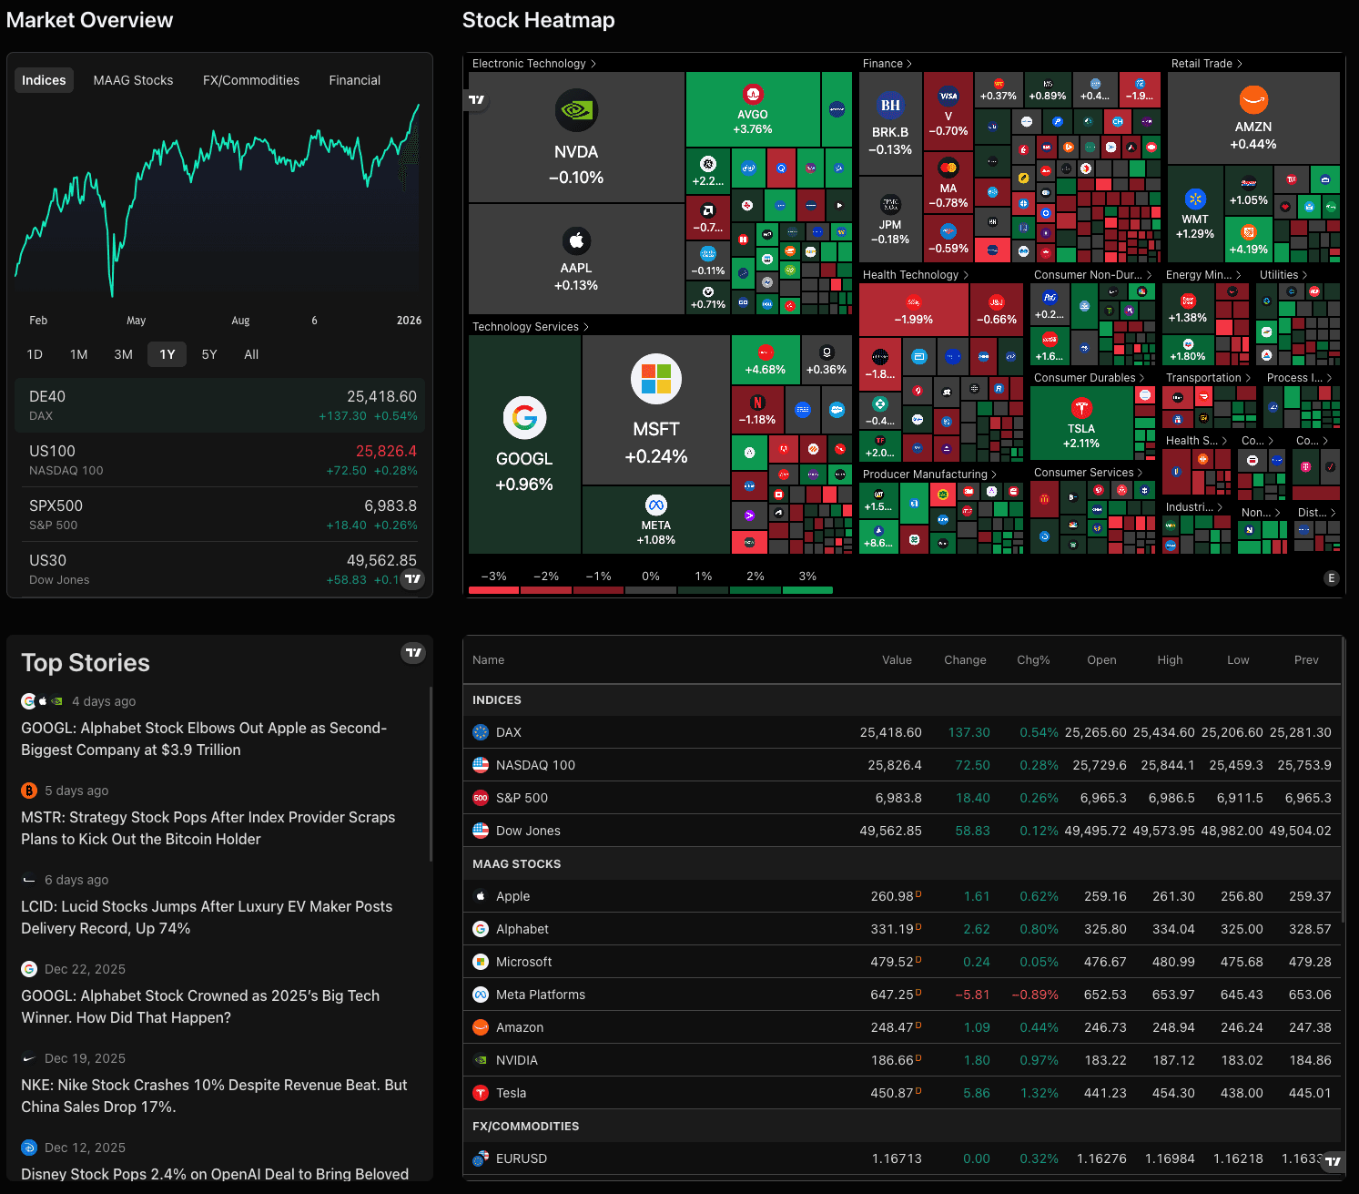1359x1194 pixels.
Task: Expand the Consumer Durables sector
Action: [1090, 378]
